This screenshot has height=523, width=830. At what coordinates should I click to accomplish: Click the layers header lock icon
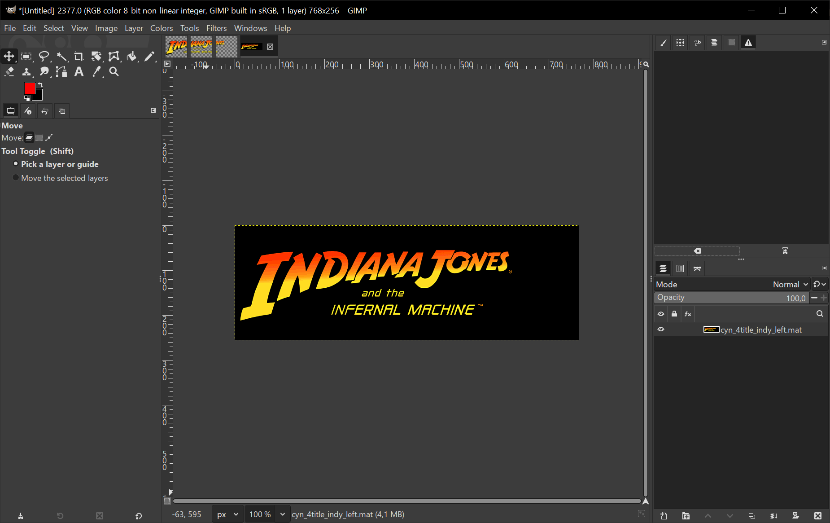(x=674, y=314)
